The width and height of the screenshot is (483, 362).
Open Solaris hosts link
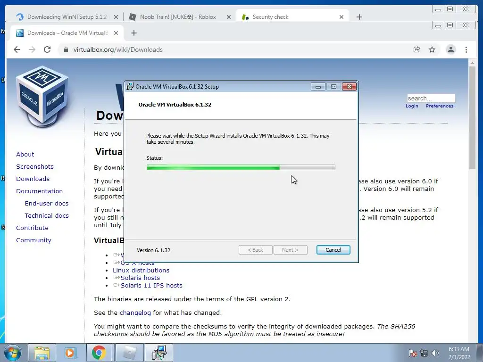tap(140, 278)
